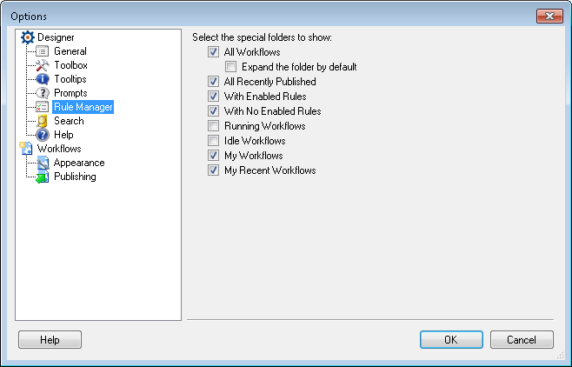Image resolution: width=572 pixels, height=367 pixels.
Task: Uncheck the All Workflows checkbox
Action: point(213,52)
